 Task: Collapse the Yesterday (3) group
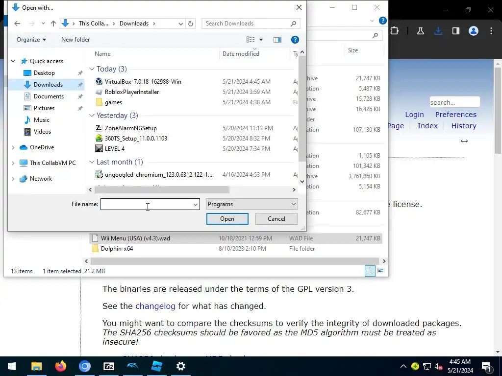[92, 116]
